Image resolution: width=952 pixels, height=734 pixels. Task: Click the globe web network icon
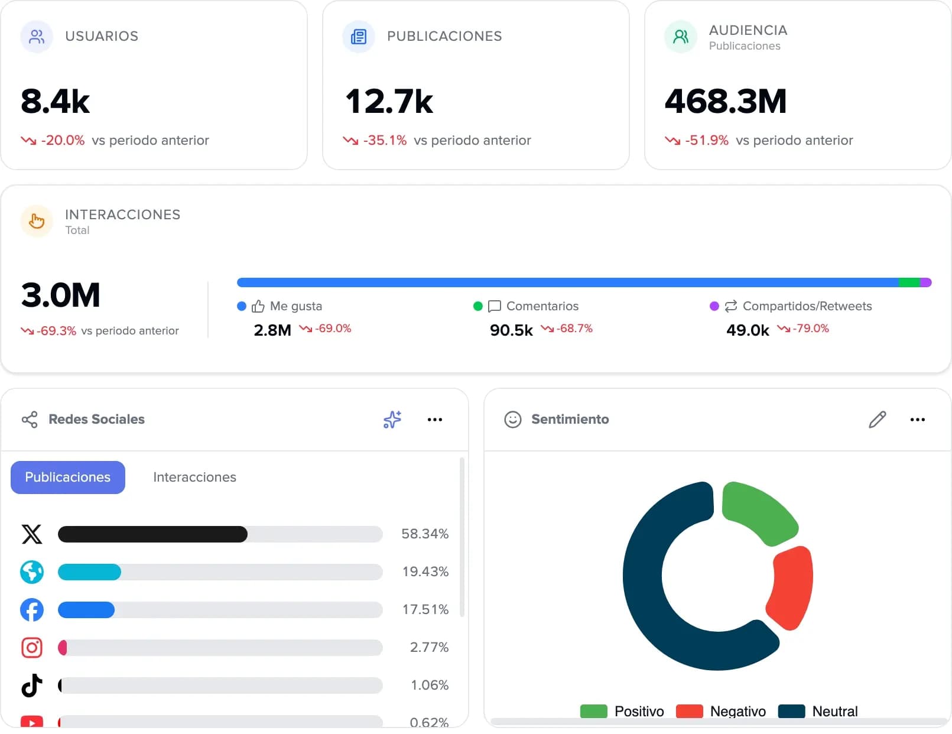(32, 572)
